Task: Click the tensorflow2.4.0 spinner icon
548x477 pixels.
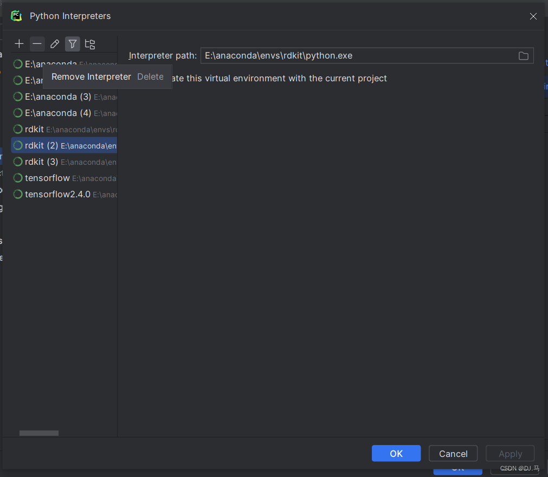Action: (18, 194)
